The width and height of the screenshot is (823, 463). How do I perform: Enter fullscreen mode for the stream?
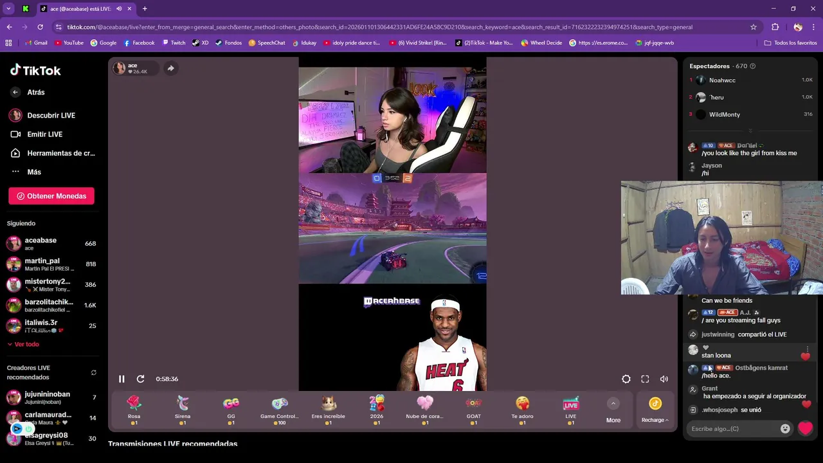coord(645,379)
